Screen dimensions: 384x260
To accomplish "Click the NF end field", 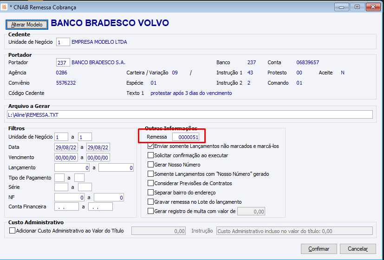I will 109,198.
